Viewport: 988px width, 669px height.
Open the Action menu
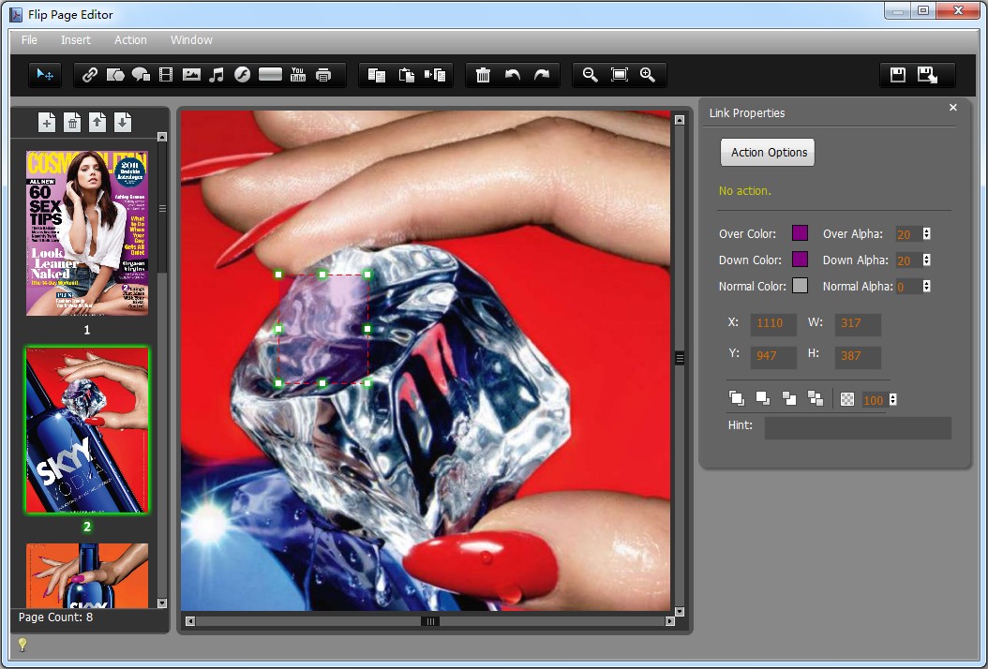coord(130,39)
